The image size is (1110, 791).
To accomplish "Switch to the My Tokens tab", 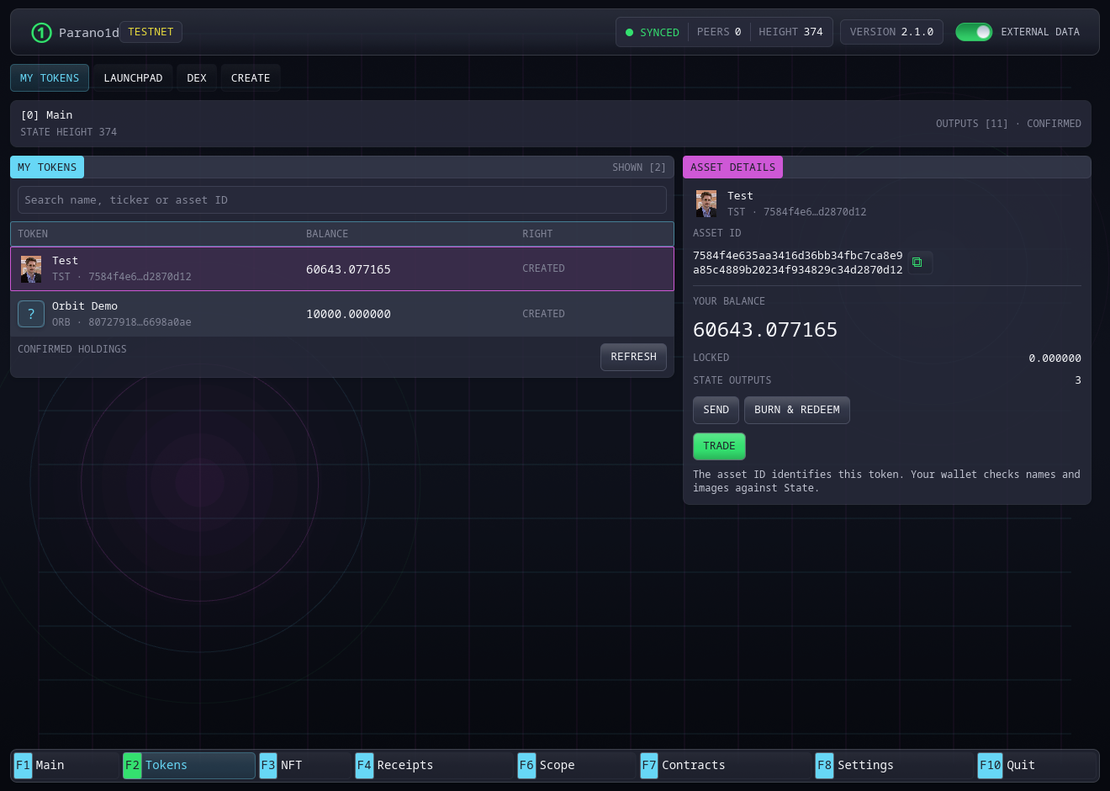I will [x=50, y=78].
